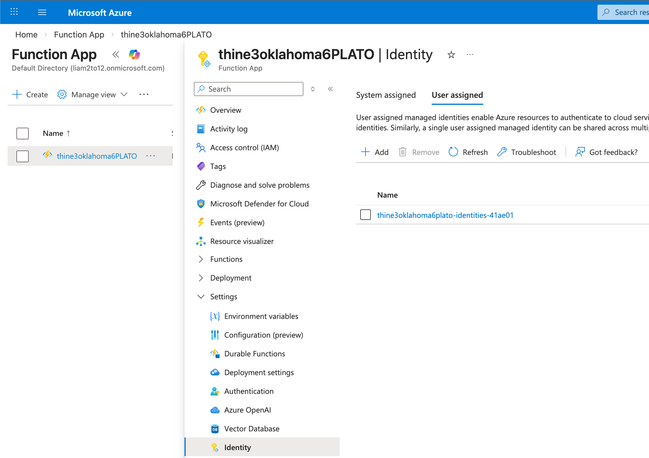Expand the Deployment menu section
Viewport: 649px width, 458px height.
pos(201,278)
